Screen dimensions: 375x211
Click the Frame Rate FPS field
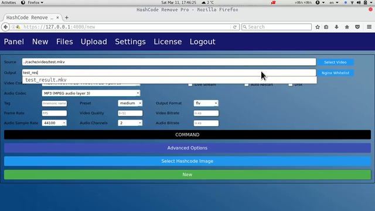coord(54,113)
